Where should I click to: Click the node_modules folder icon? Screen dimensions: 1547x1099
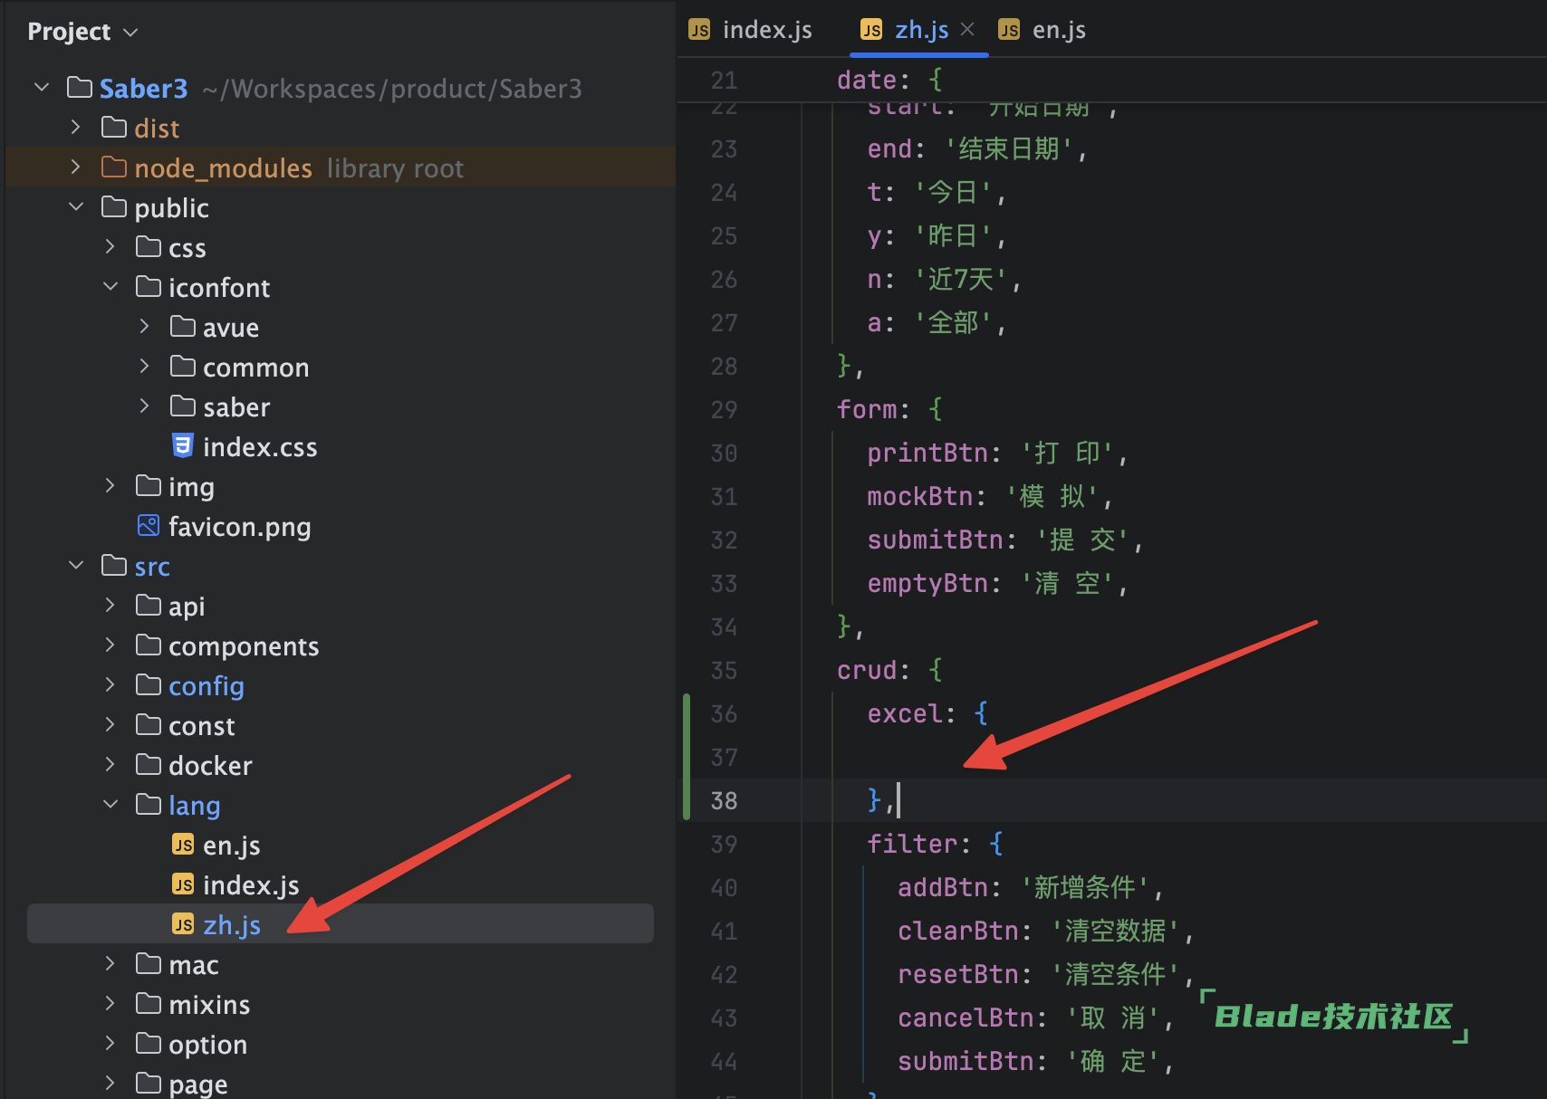(114, 167)
